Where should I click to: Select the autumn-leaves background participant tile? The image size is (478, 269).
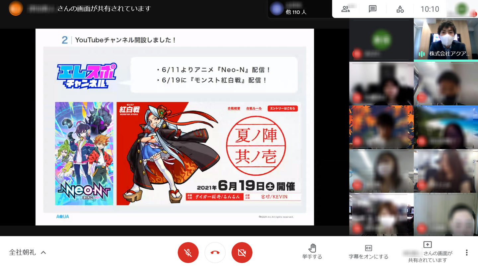(x=381, y=127)
